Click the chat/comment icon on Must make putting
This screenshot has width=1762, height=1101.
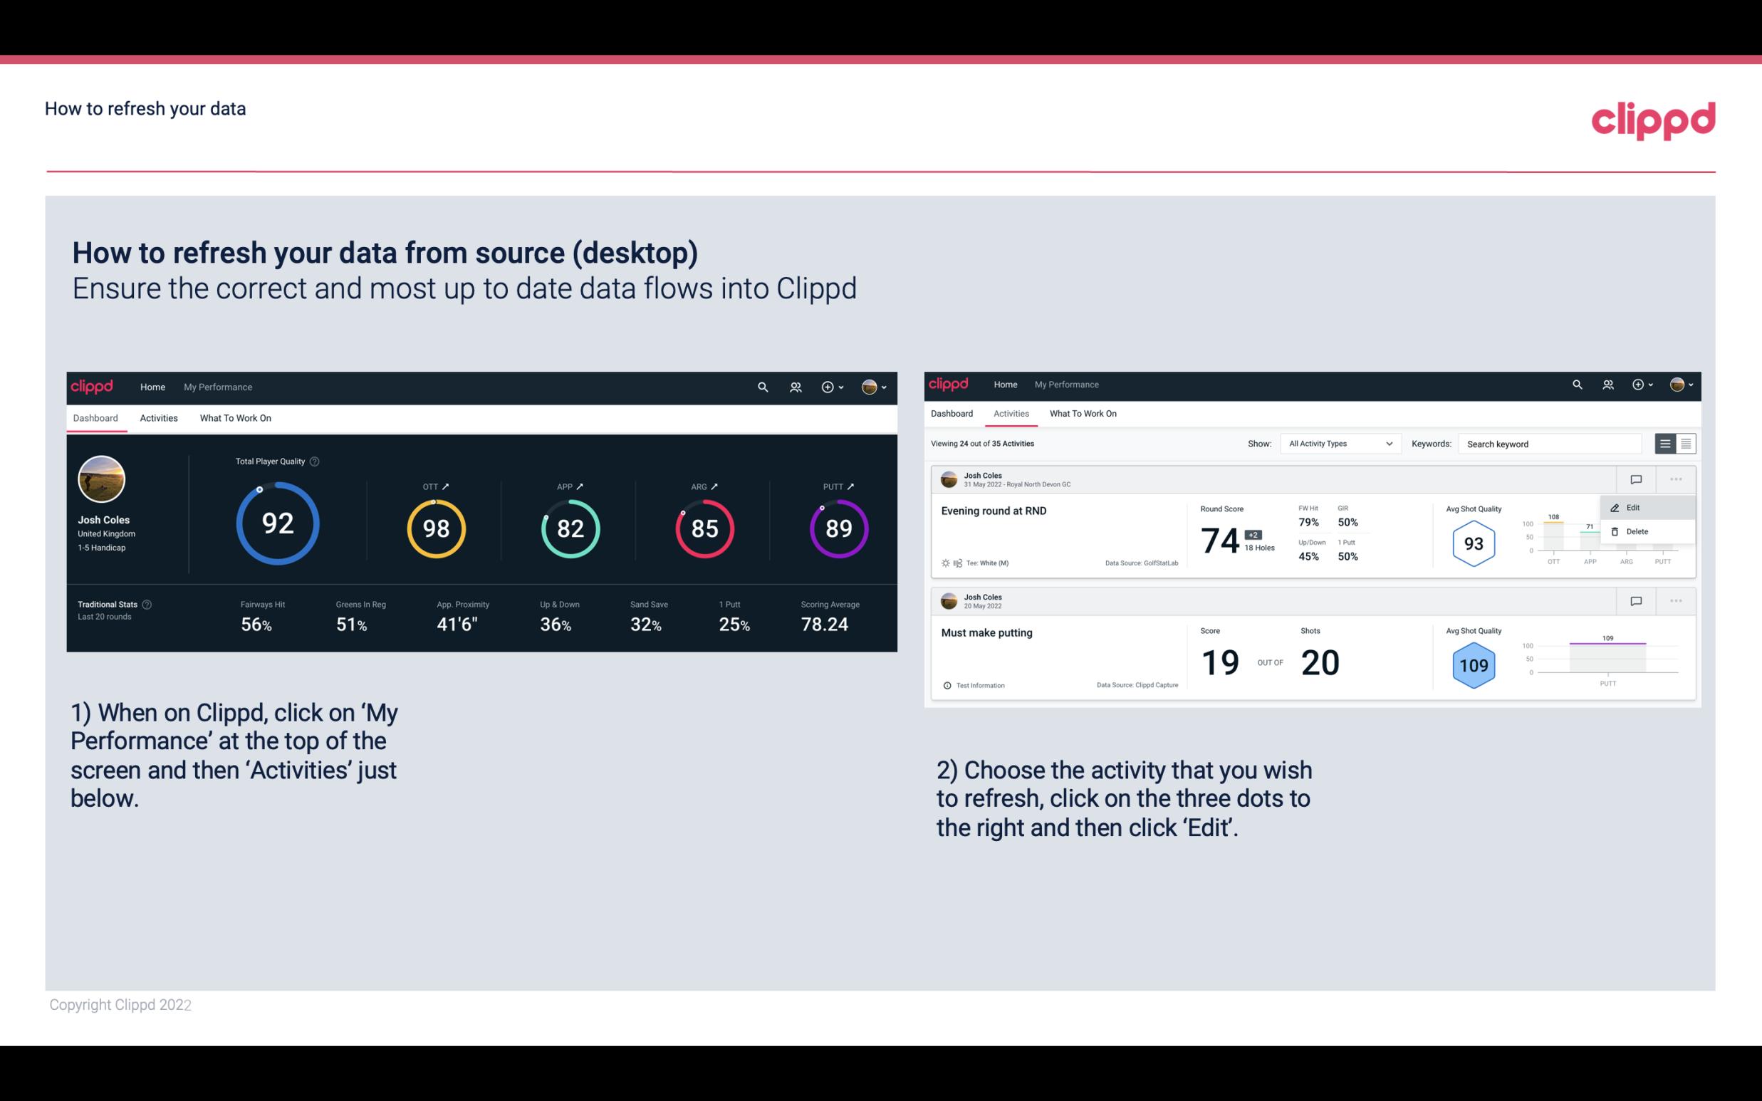point(1637,600)
